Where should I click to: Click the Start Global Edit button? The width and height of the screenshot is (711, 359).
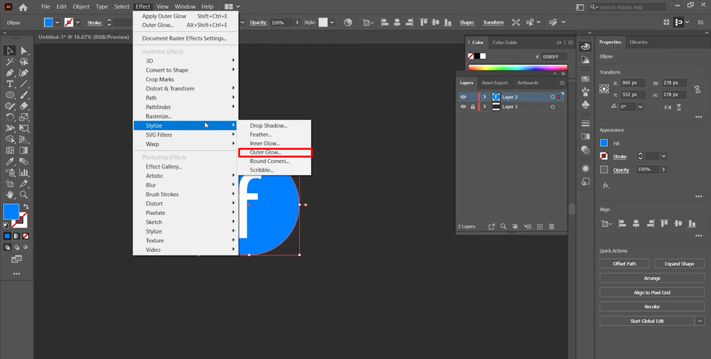tap(647, 321)
